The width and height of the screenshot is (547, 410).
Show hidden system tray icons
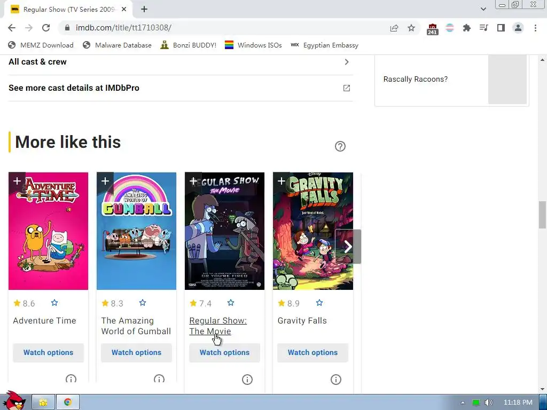pyautogui.click(x=463, y=403)
